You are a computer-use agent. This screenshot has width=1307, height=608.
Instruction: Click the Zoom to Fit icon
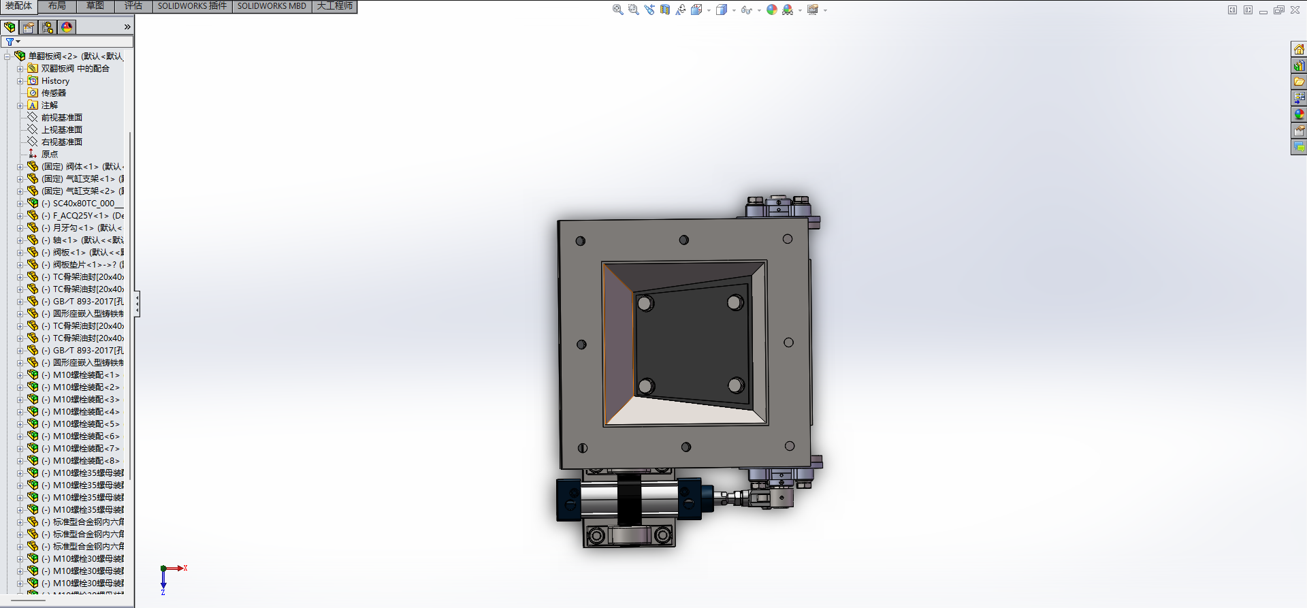click(x=618, y=10)
